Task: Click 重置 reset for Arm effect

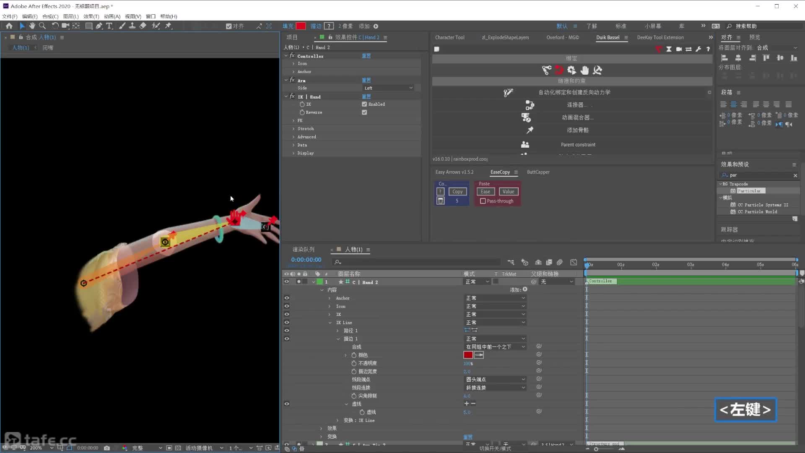Action: click(366, 80)
